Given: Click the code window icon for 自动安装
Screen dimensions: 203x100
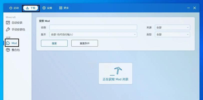Looking at the screenshot, I should pos(8,23).
